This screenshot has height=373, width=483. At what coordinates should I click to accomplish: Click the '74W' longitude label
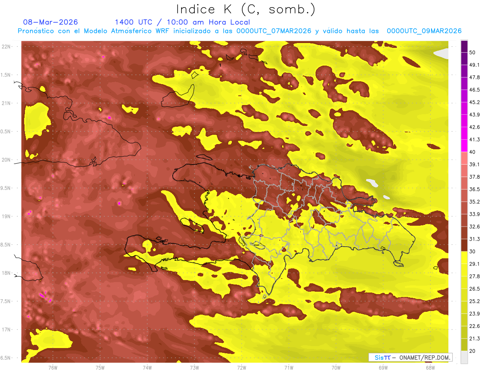[x=147, y=367]
